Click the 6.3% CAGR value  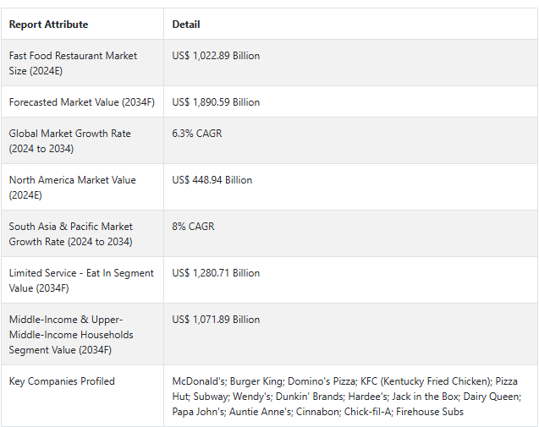[x=197, y=134]
